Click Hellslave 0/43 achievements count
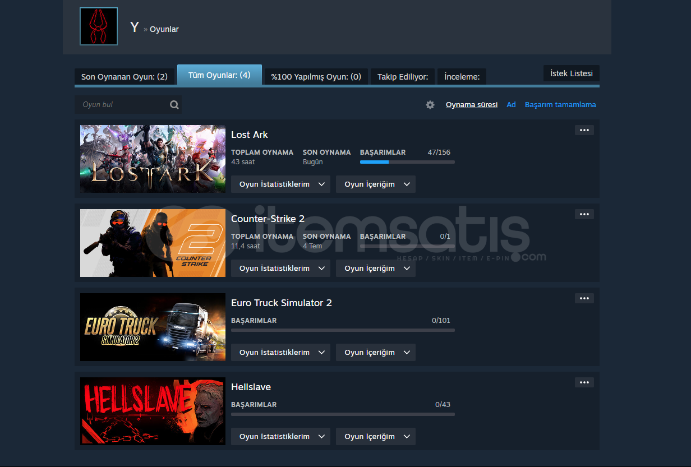The width and height of the screenshot is (691, 467). tap(443, 405)
